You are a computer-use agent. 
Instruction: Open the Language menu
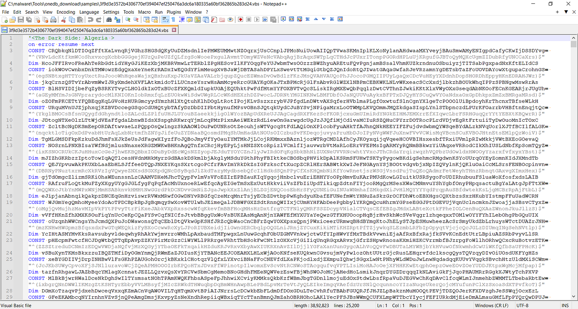(x=89, y=12)
